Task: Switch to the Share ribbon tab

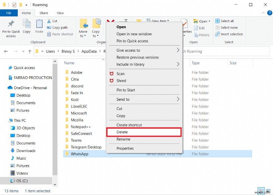Action: coord(44,13)
